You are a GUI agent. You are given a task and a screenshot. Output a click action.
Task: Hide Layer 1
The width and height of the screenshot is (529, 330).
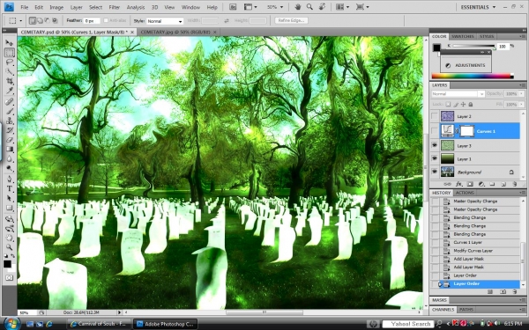pos(435,158)
